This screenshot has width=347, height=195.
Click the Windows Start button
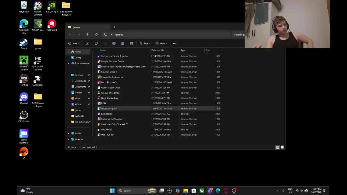pyautogui.click(x=112, y=191)
